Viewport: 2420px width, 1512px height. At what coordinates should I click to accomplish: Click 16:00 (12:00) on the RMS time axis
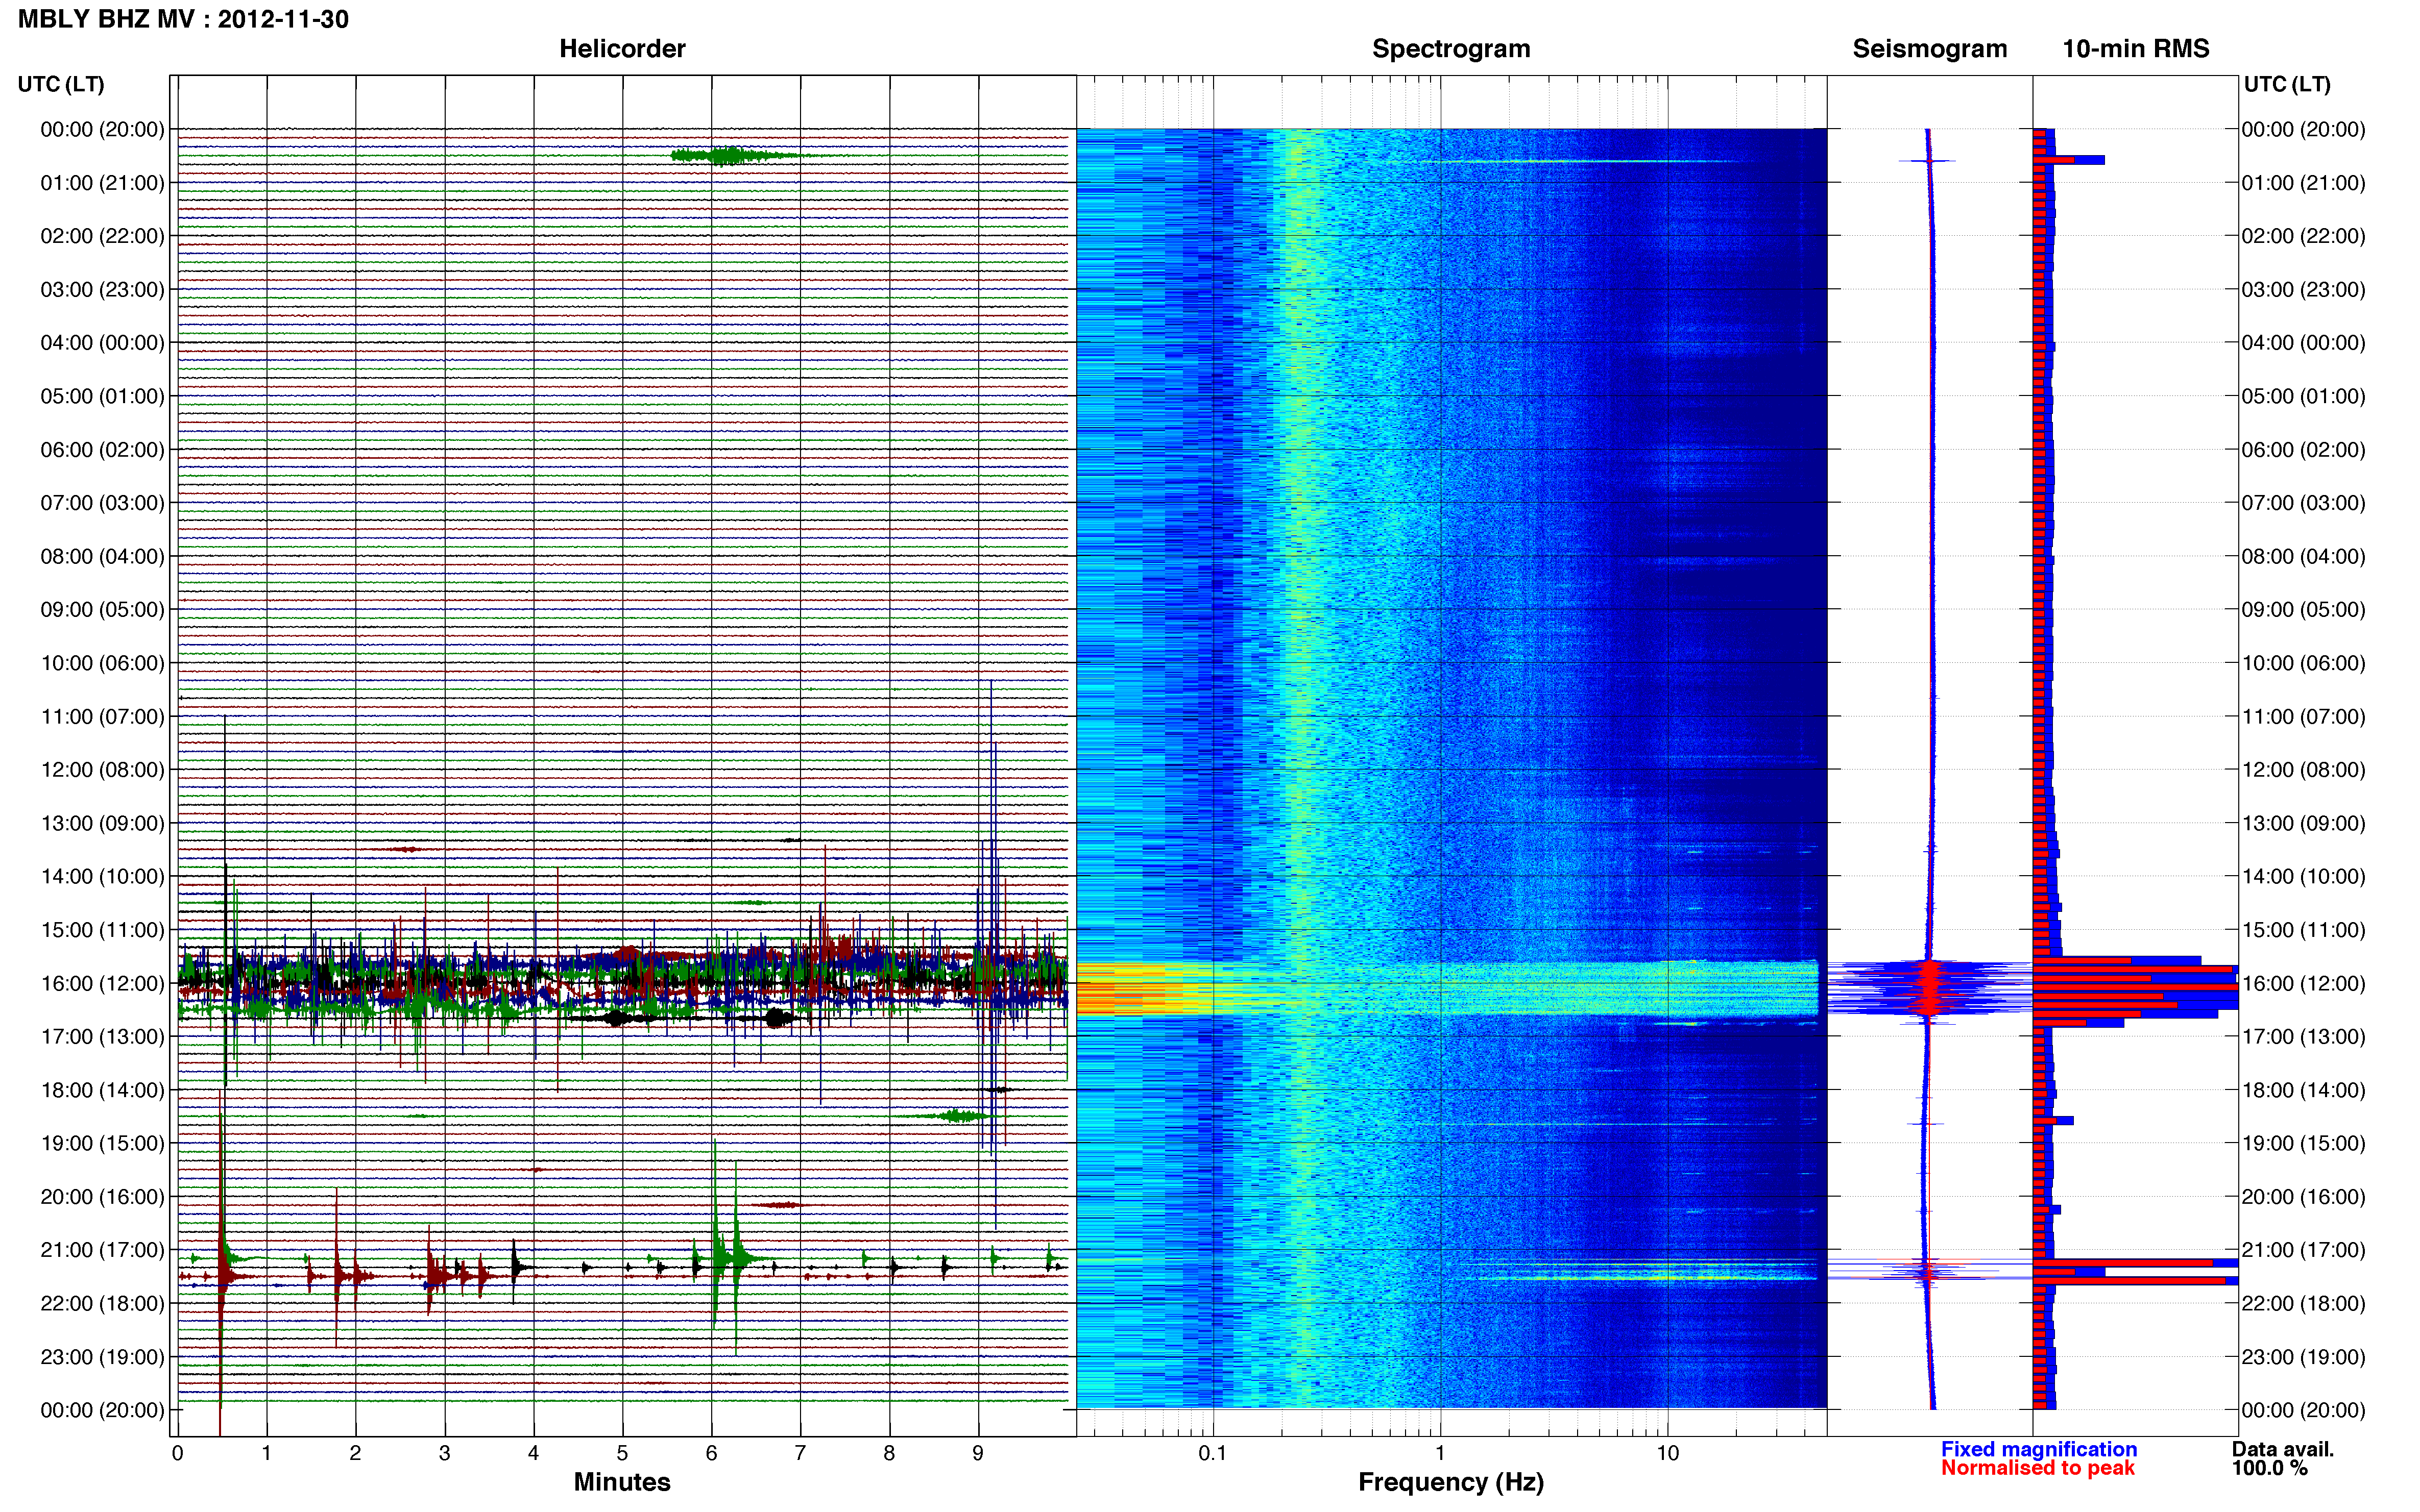click(x=2304, y=983)
